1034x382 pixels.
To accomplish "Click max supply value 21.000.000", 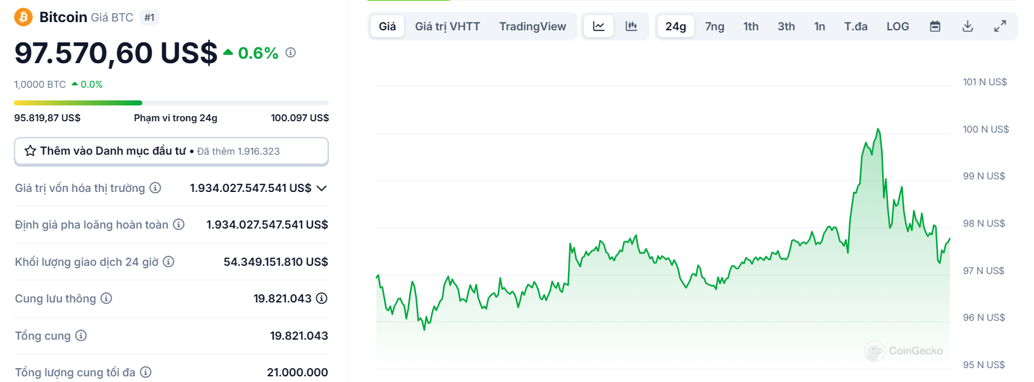I will coord(297,372).
